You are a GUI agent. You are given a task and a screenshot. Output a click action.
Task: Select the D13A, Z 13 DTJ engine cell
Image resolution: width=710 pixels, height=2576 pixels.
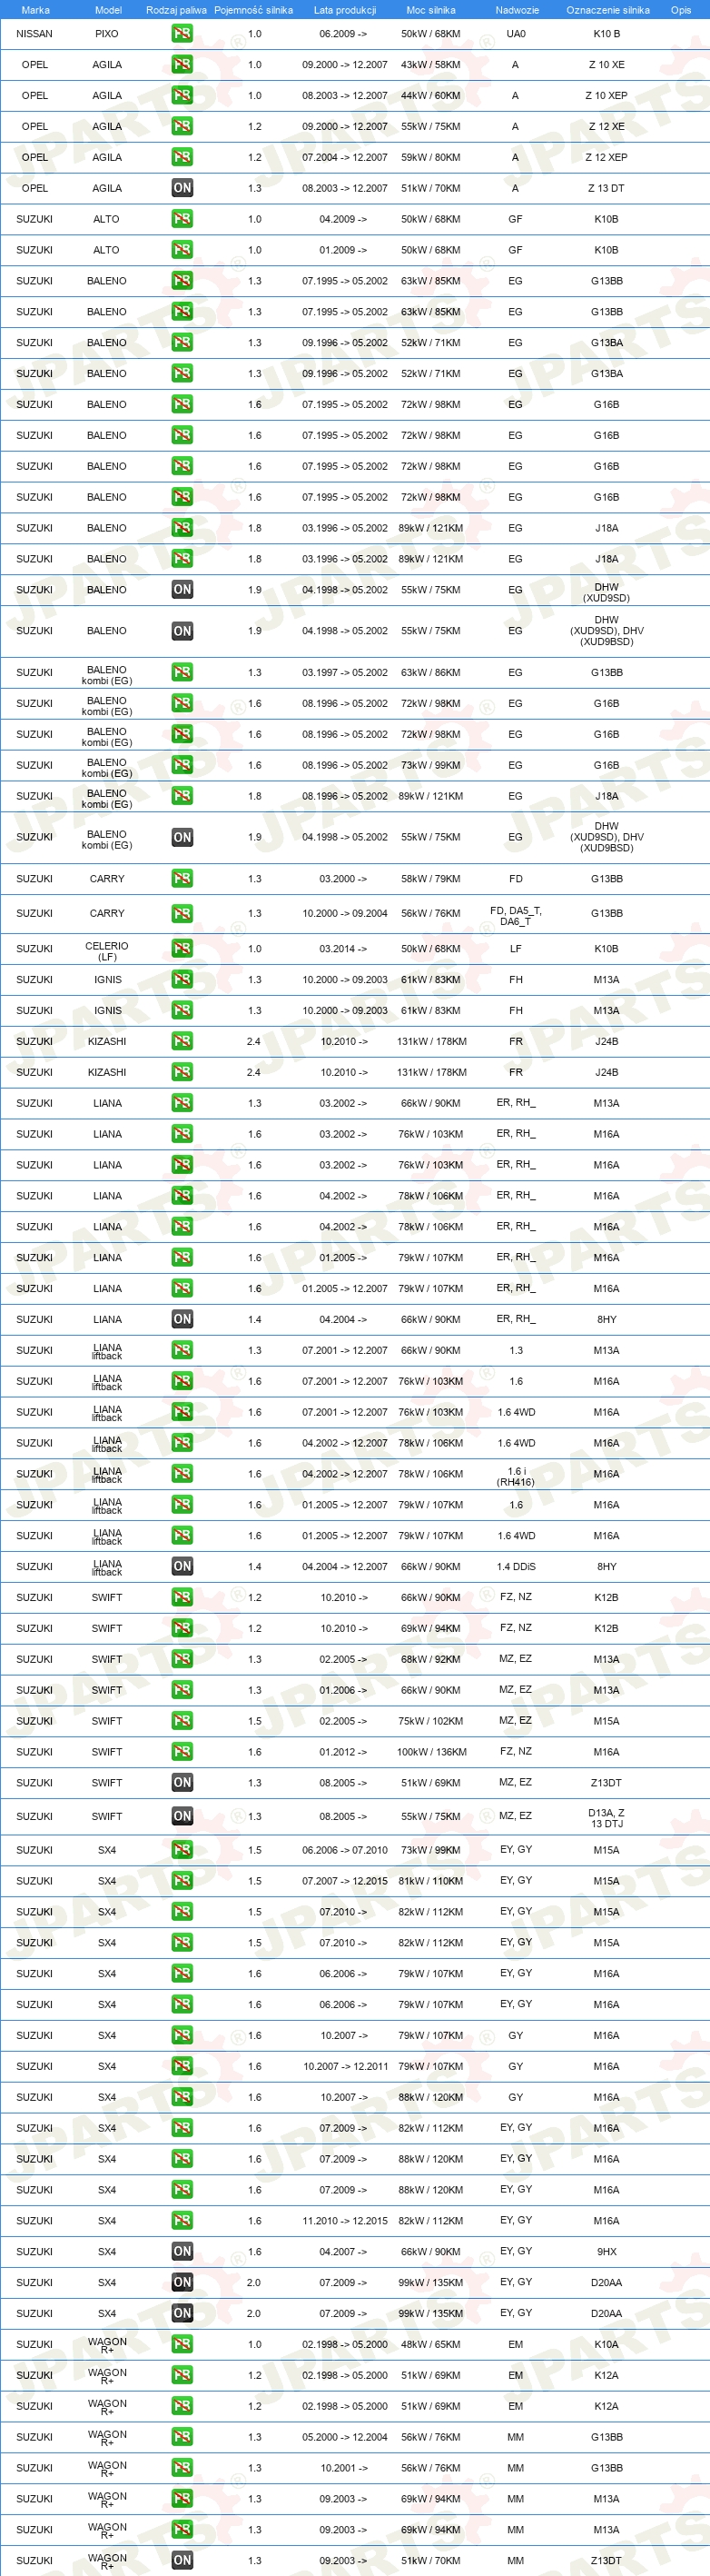606,1818
